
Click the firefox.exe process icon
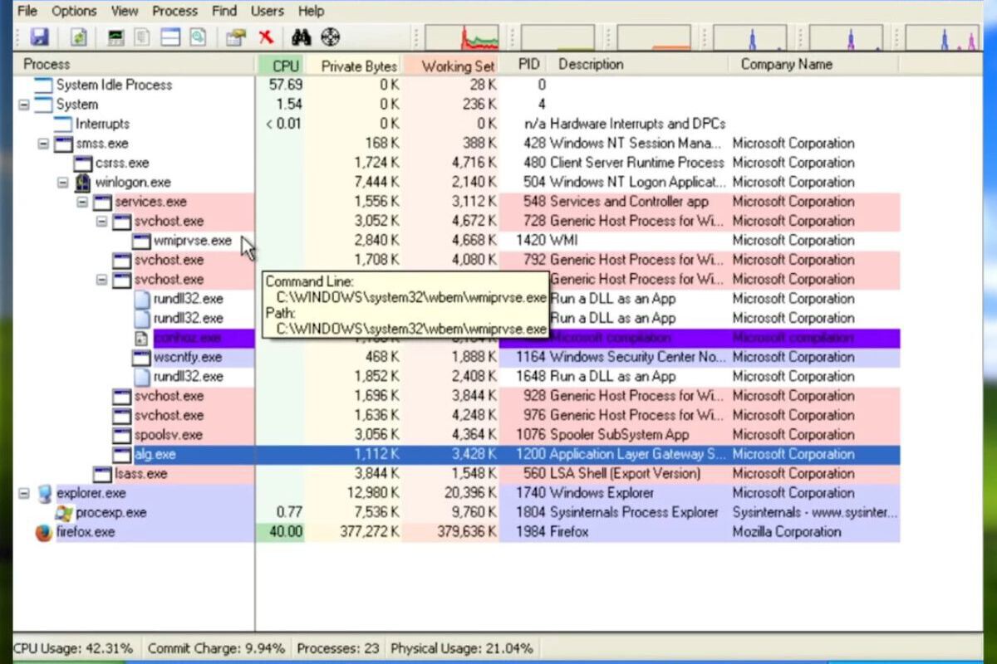click(43, 532)
